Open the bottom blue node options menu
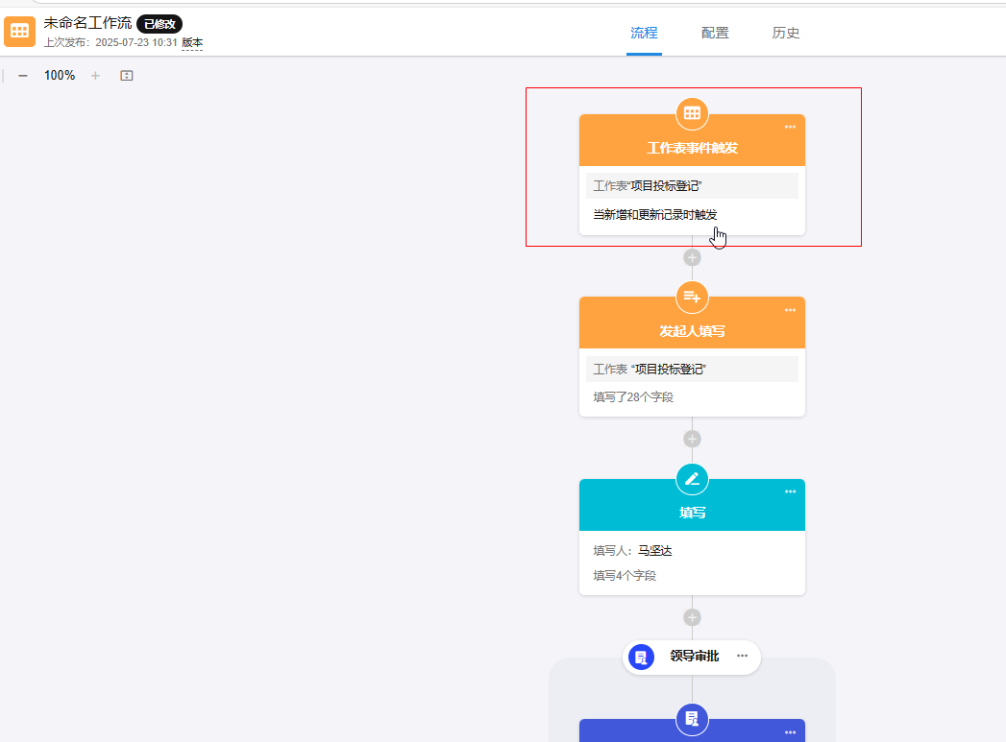This screenshot has width=1006, height=742. (790, 731)
